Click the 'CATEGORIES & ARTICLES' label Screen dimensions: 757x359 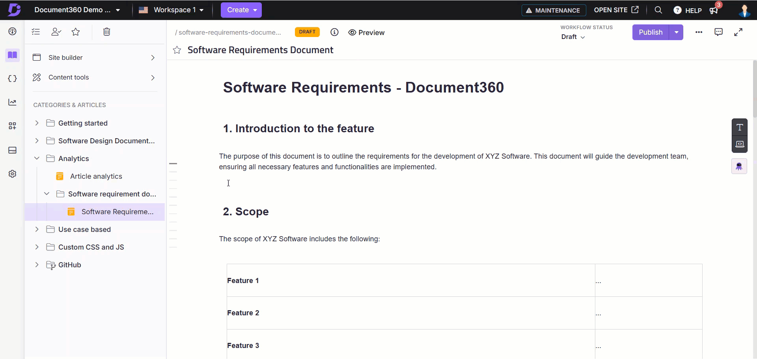point(69,105)
